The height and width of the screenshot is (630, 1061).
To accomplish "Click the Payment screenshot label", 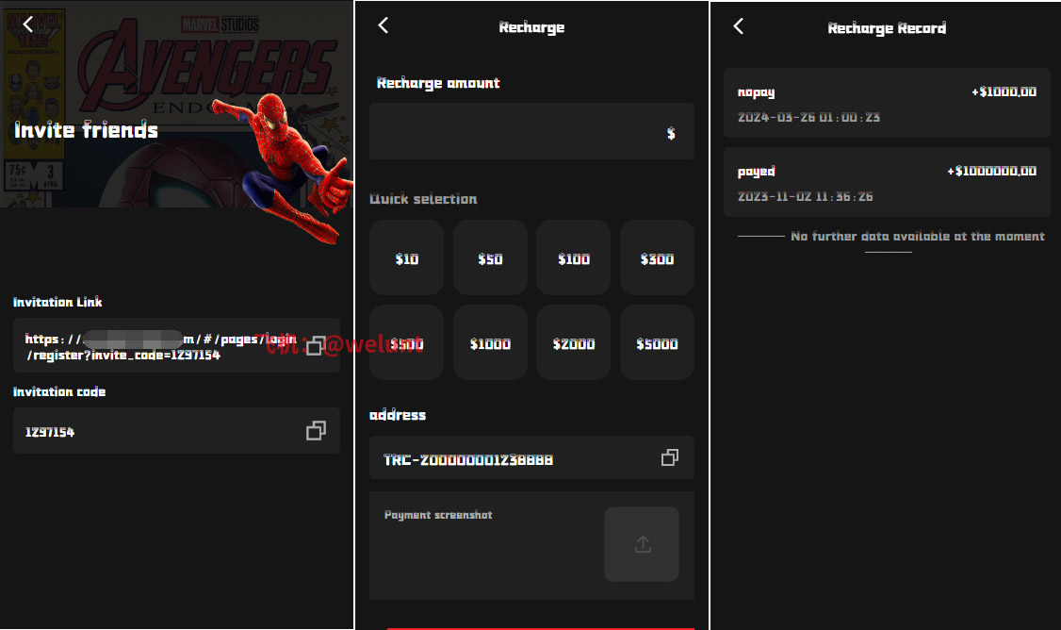I will click(x=438, y=515).
